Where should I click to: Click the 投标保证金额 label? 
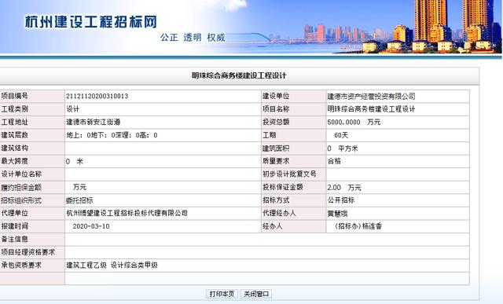[x=283, y=187]
